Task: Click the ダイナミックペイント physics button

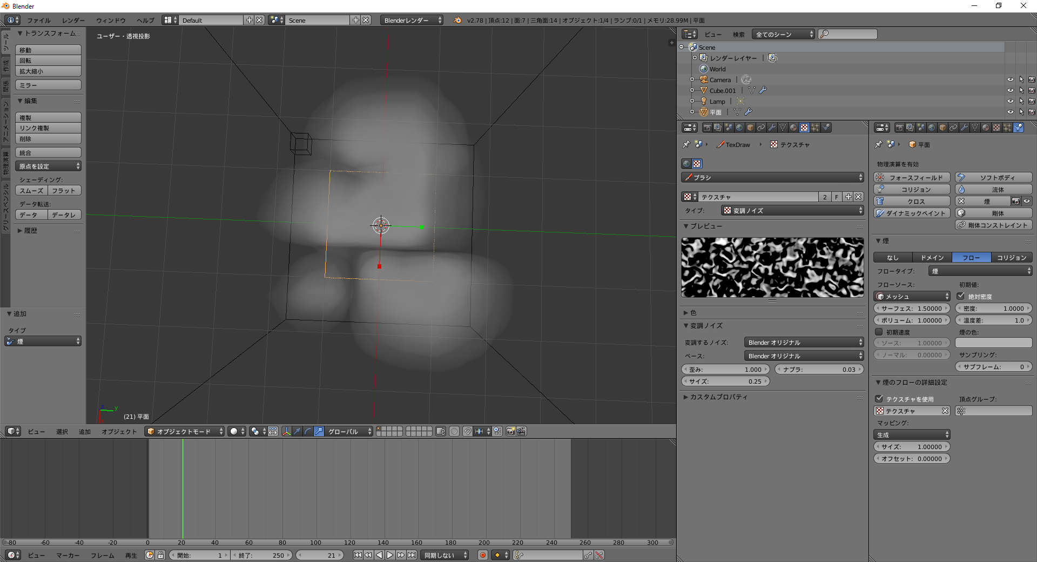Action: click(x=912, y=213)
